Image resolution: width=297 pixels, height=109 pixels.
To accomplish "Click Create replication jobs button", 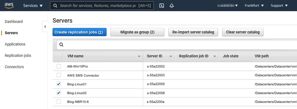I will (79, 32).
